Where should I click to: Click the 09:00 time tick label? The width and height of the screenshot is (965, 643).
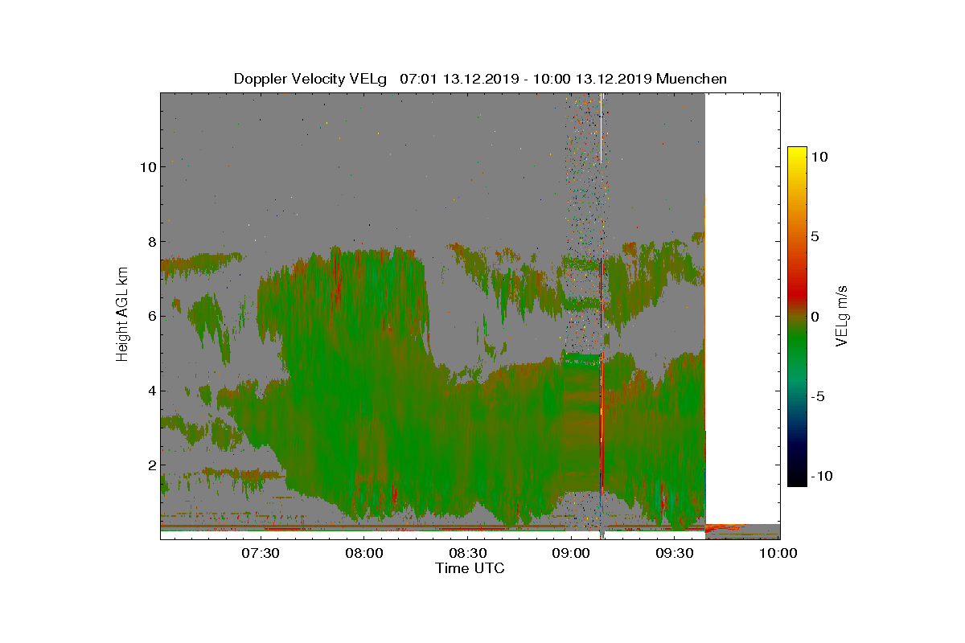coord(572,553)
